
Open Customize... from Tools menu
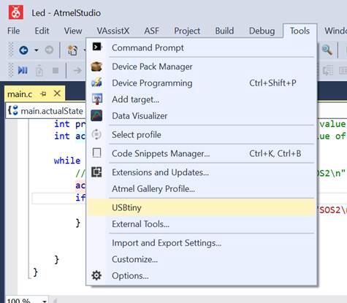tap(202, 259)
